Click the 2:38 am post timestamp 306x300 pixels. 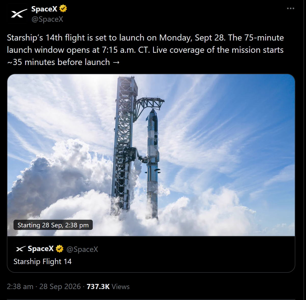(x=20, y=286)
